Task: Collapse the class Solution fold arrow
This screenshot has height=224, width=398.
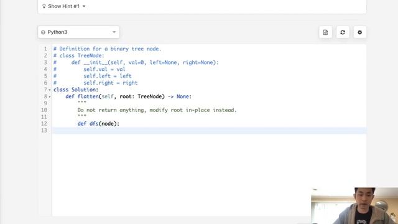Action: point(50,90)
